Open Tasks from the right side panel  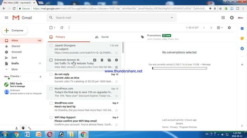click(x=242, y=49)
